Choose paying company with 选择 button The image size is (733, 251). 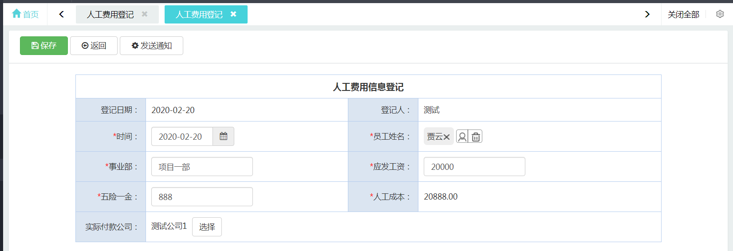pyautogui.click(x=207, y=227)
